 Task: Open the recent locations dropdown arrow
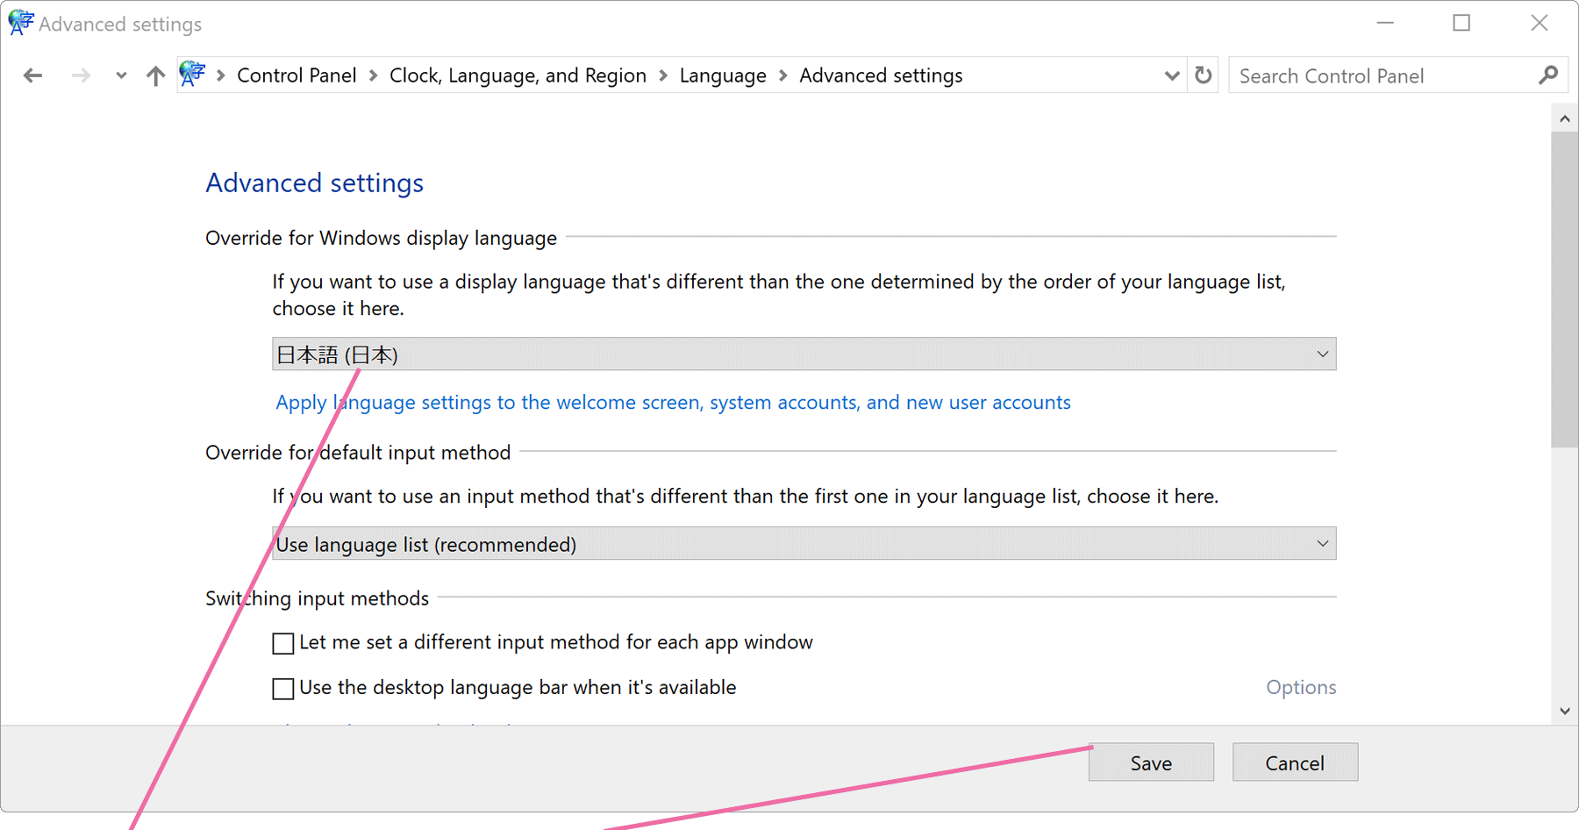click(121, 76)
